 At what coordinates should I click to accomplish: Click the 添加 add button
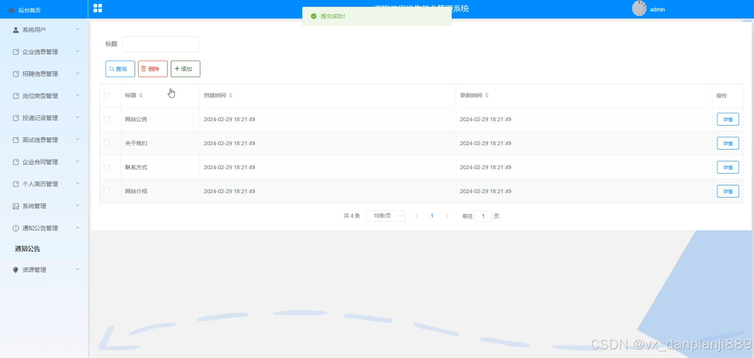tap(185, 69)
